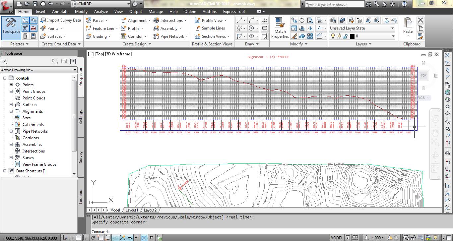Toggle the layer on/off lightbulb
The image size is (453, 241).
[x=333, y=36]
